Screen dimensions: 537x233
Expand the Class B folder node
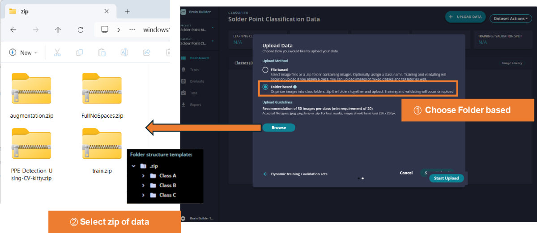143,185
